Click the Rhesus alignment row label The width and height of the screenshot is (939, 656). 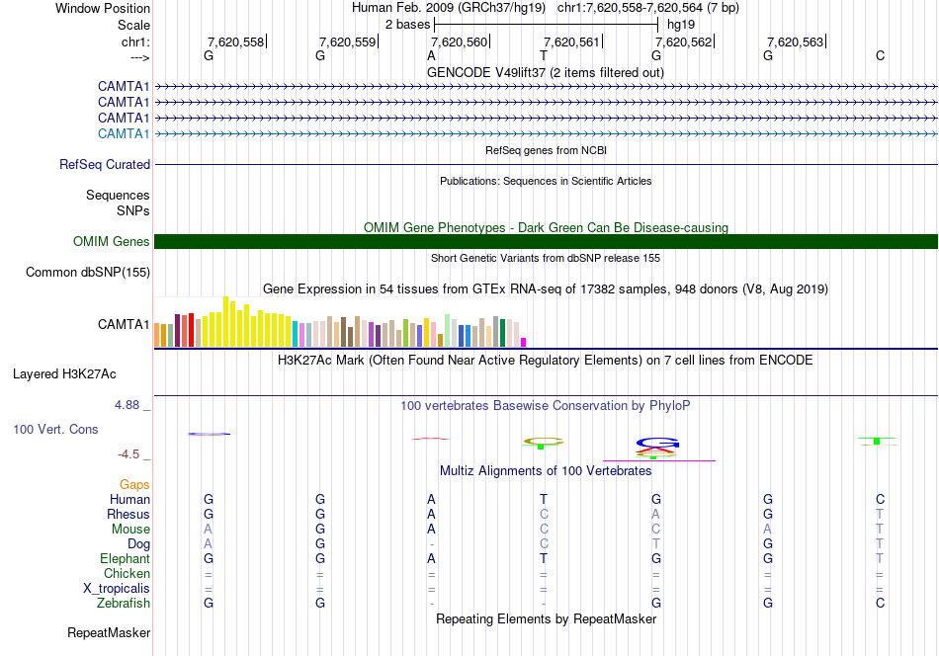pos(128,514)
